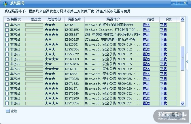Click the 修复漏洞 repair button
This screenshot has width=191, height=124.
pyautogui.click(x=171, y=115)
